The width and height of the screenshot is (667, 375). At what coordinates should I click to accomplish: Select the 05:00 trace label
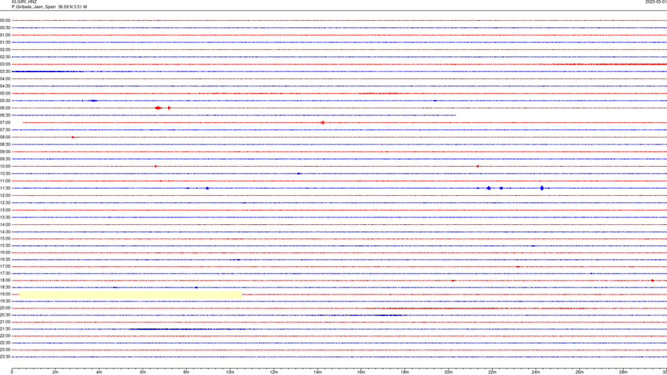tap(5, 94)
